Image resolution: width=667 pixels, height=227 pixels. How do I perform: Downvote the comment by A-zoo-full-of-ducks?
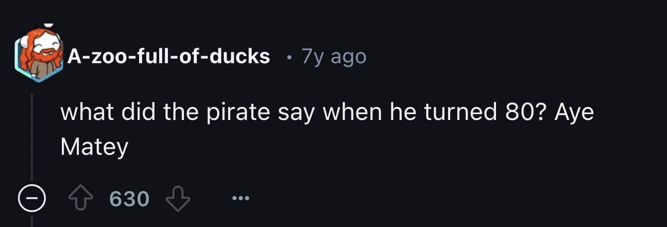coord(177,199)
